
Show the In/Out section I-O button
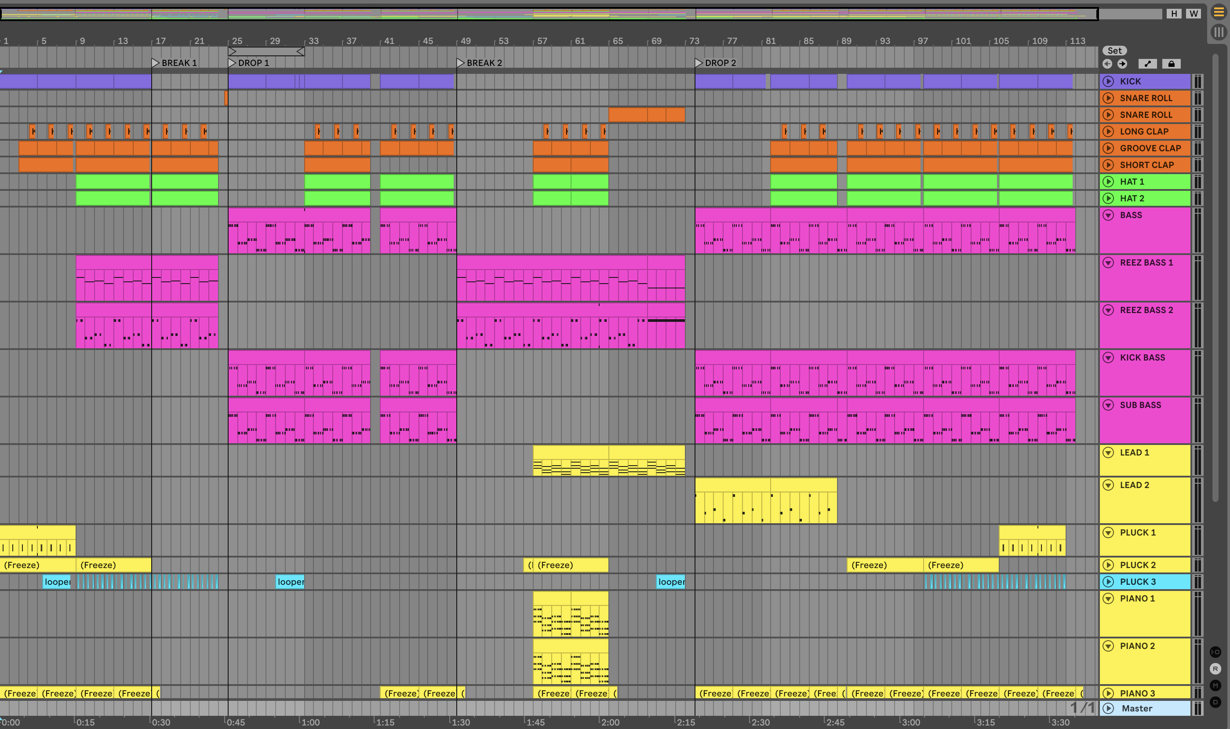[1215, 652]
